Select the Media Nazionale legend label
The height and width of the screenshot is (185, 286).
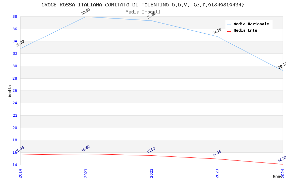251,24
